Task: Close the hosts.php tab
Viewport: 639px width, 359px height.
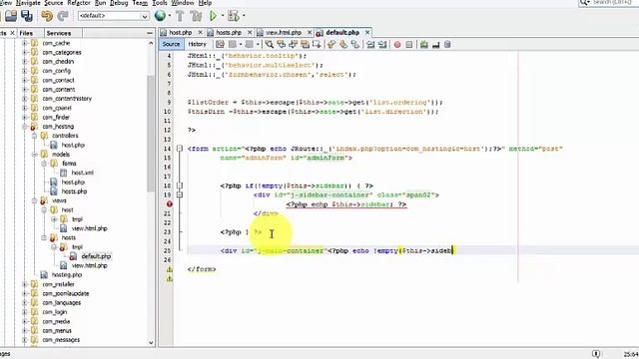Action: click(x=250, y=32)
